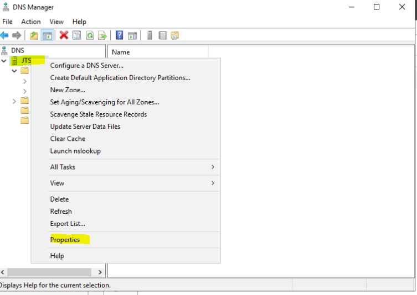Collapse the JTS server node chevron
This screenshot has height=295, width=417.
4,61
